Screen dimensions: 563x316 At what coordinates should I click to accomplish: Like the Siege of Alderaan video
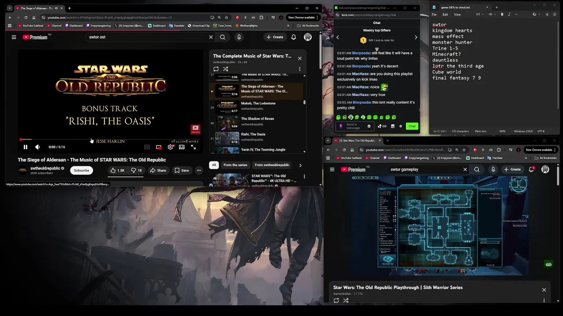click(117, 170)
